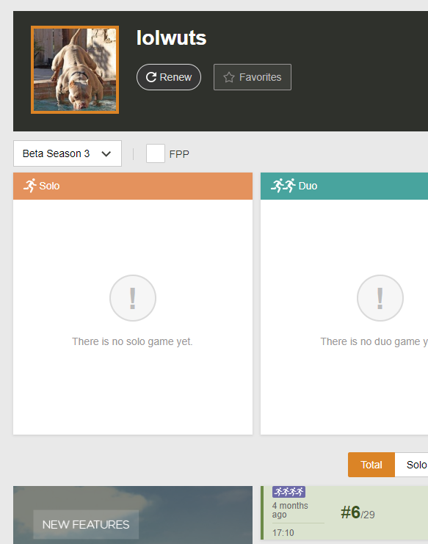Select the Total match filter tab
Screen dimensions: 428x544
[371, 465]
